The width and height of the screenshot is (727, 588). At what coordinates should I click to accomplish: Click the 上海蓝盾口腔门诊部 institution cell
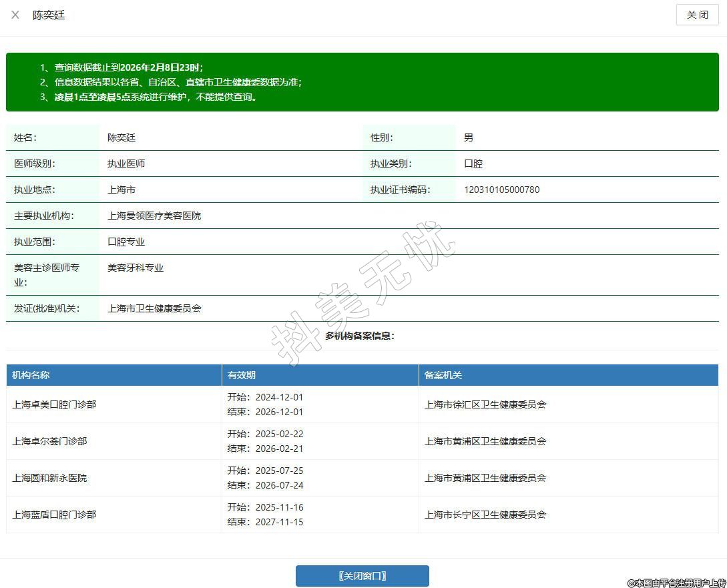55,515
